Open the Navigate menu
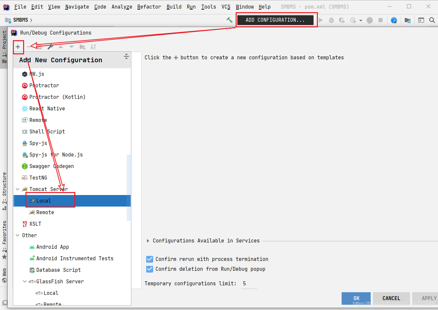Image resolution: width=438 pixels, height=310 pixels. pos(77,7)
